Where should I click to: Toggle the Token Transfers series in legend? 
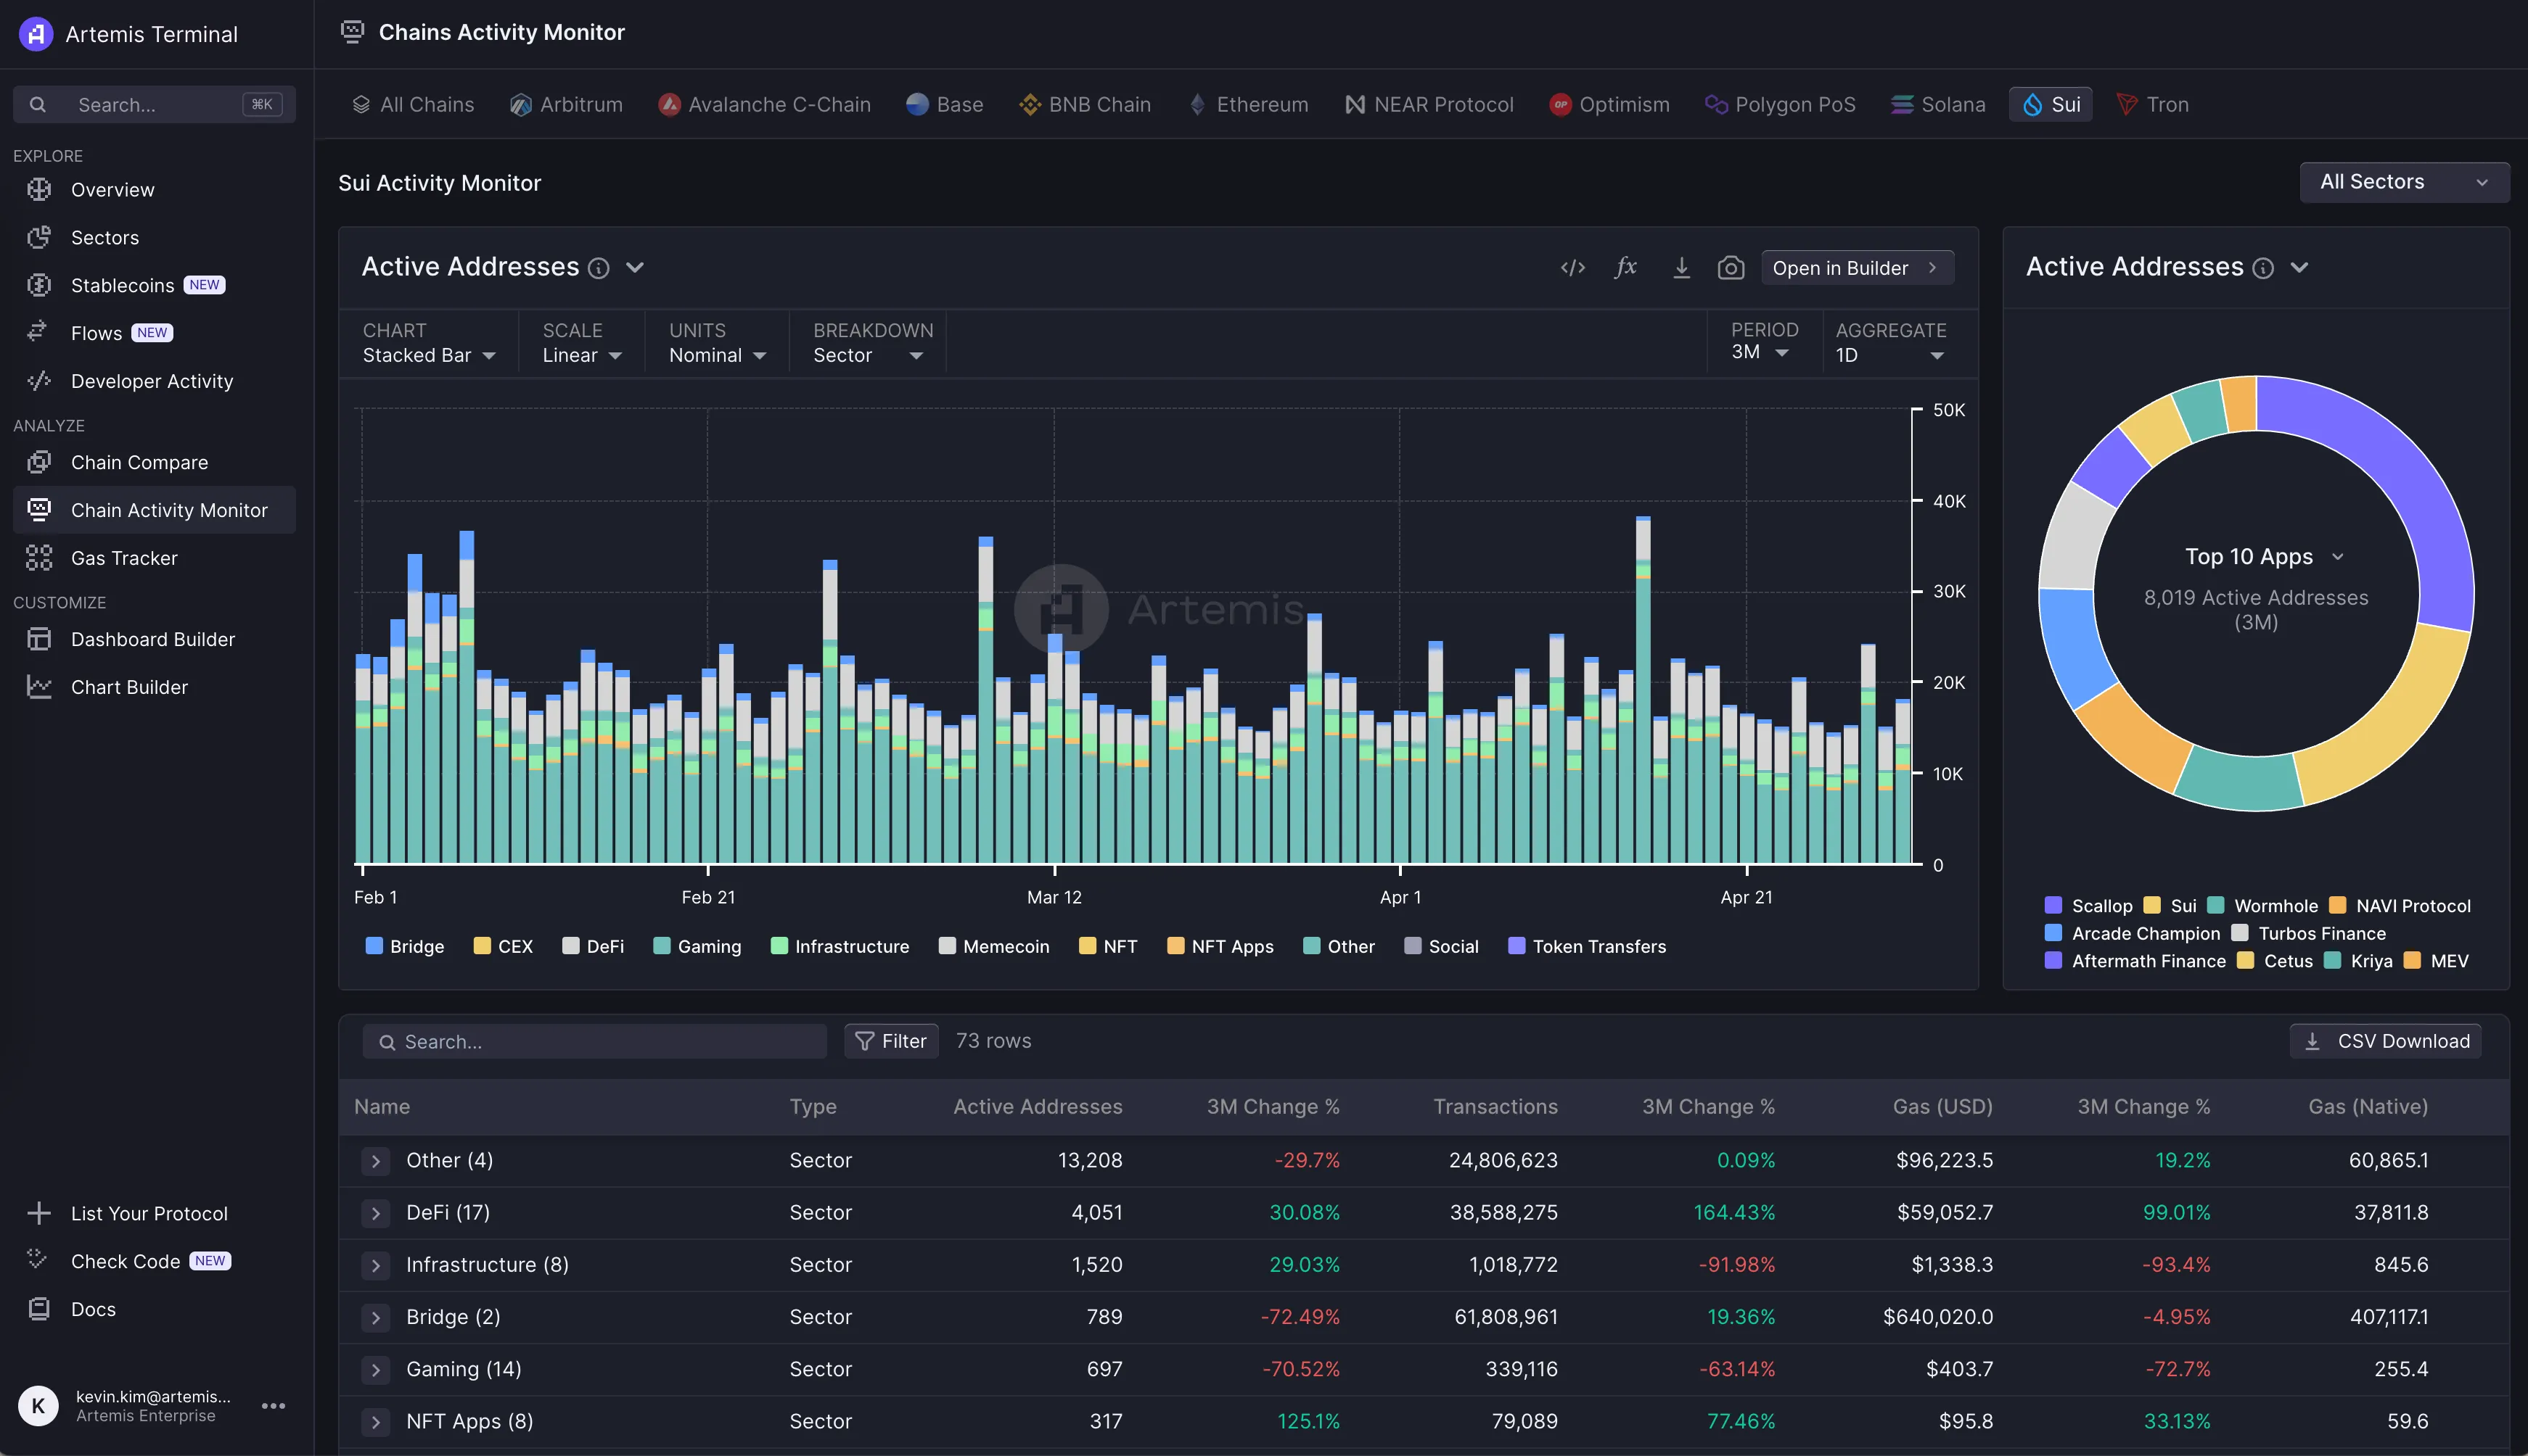pos(1587,946)
